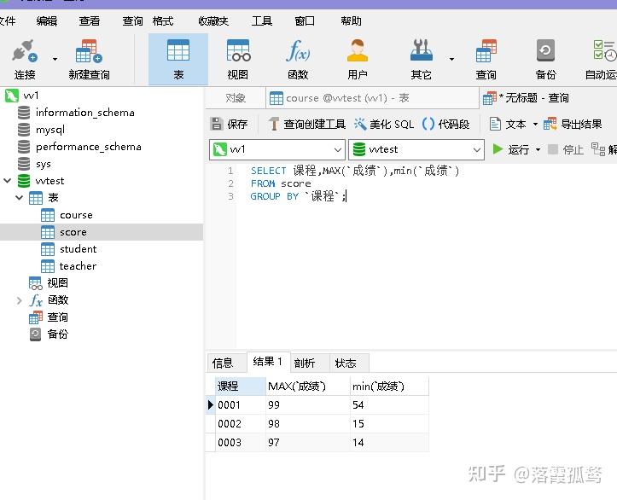Click the 其它 tools toolbar icon
This screenshot has width=617, height=500.
tap(421, 59)
